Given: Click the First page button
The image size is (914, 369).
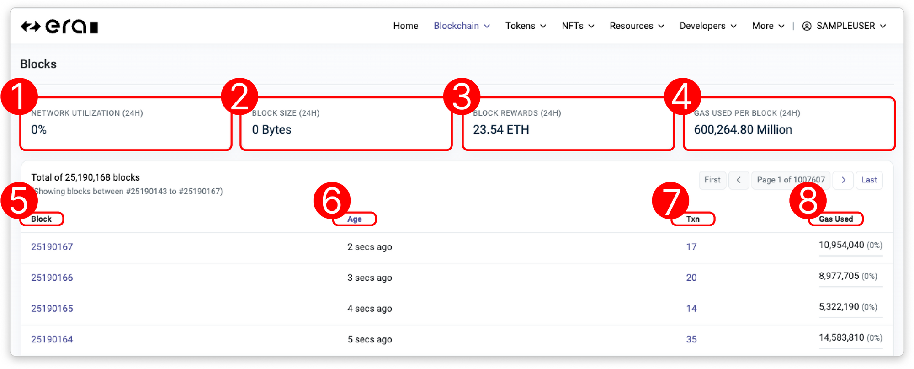Looking at the screenshot, I should coord(712,180).
